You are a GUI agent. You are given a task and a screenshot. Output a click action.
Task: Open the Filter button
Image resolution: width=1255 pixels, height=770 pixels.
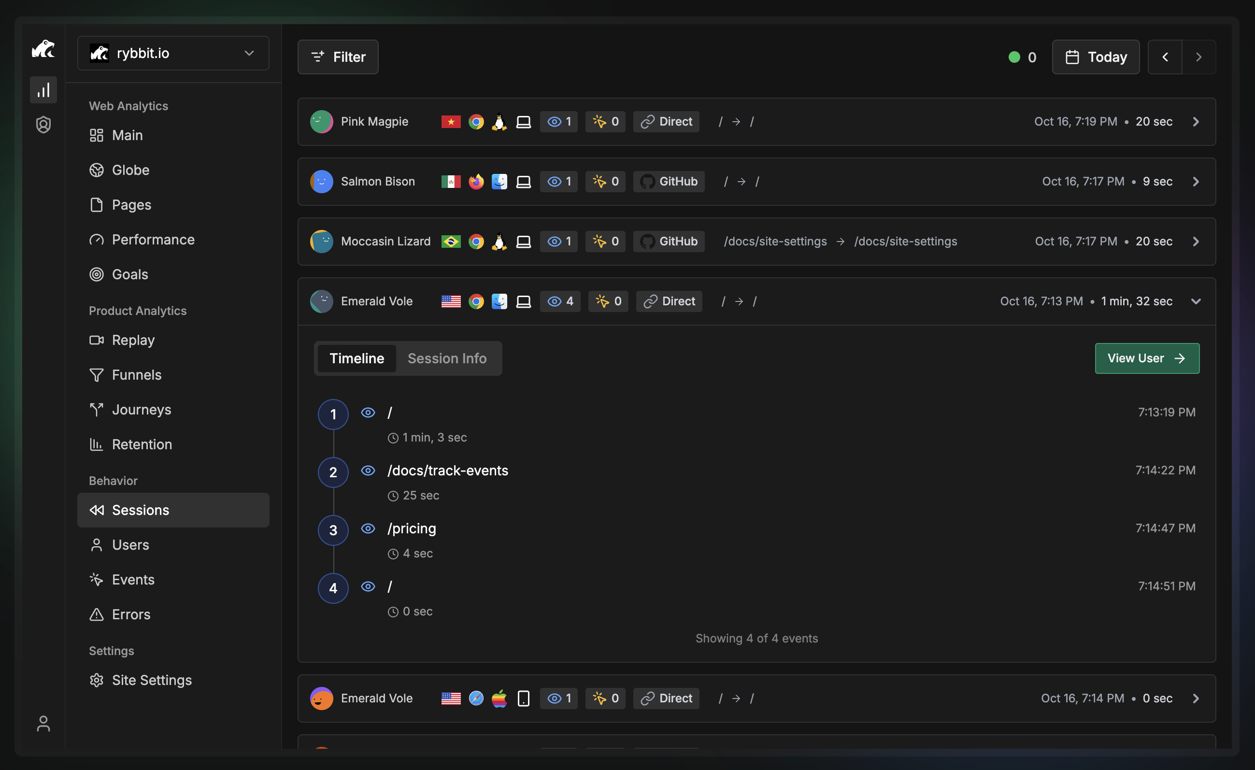(x=338, y=57)
